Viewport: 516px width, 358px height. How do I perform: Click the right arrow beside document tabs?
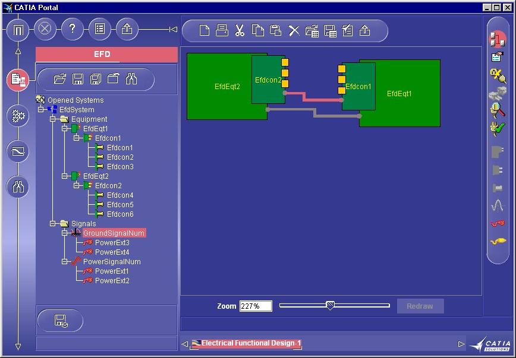click(x=461, y=344)
